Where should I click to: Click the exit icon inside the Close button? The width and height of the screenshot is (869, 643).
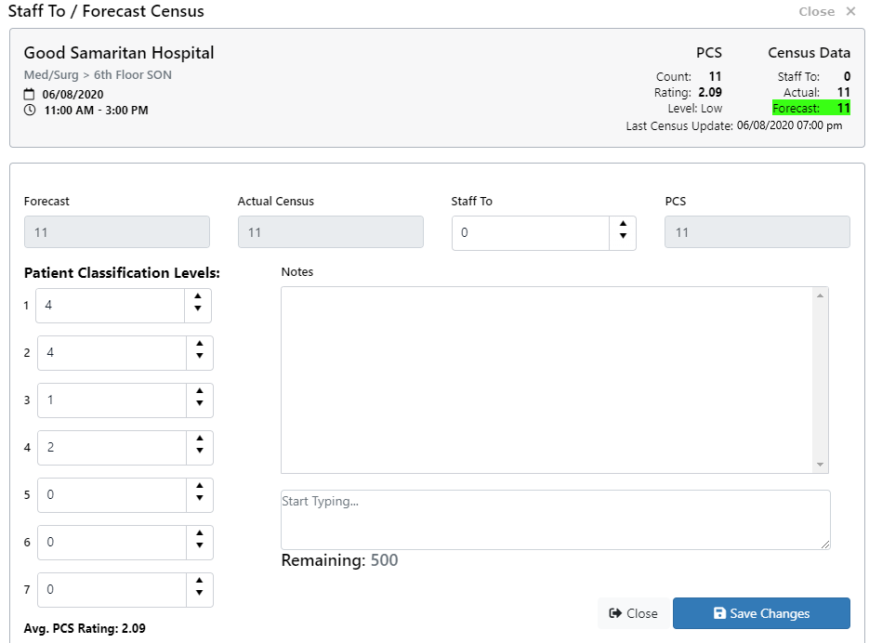(x=613, y=613)
